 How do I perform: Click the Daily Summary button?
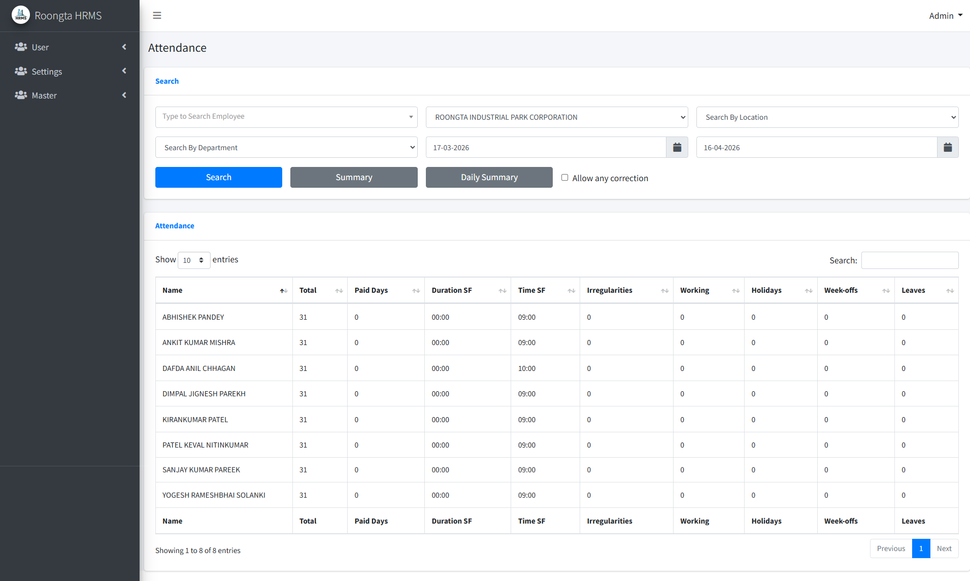[x=489, y=177]
